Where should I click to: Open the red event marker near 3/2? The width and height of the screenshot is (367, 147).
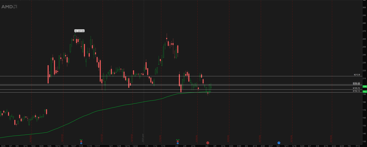(208, 143)
